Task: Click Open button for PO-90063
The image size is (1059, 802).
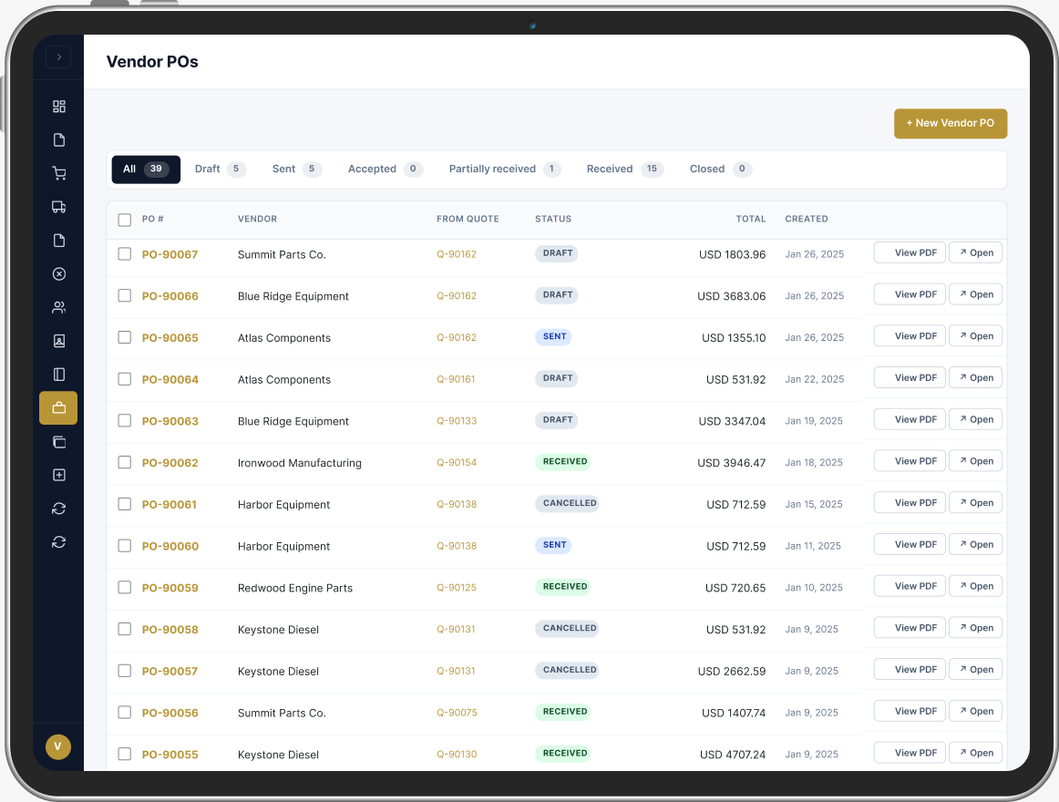Action: coord(975,419)
